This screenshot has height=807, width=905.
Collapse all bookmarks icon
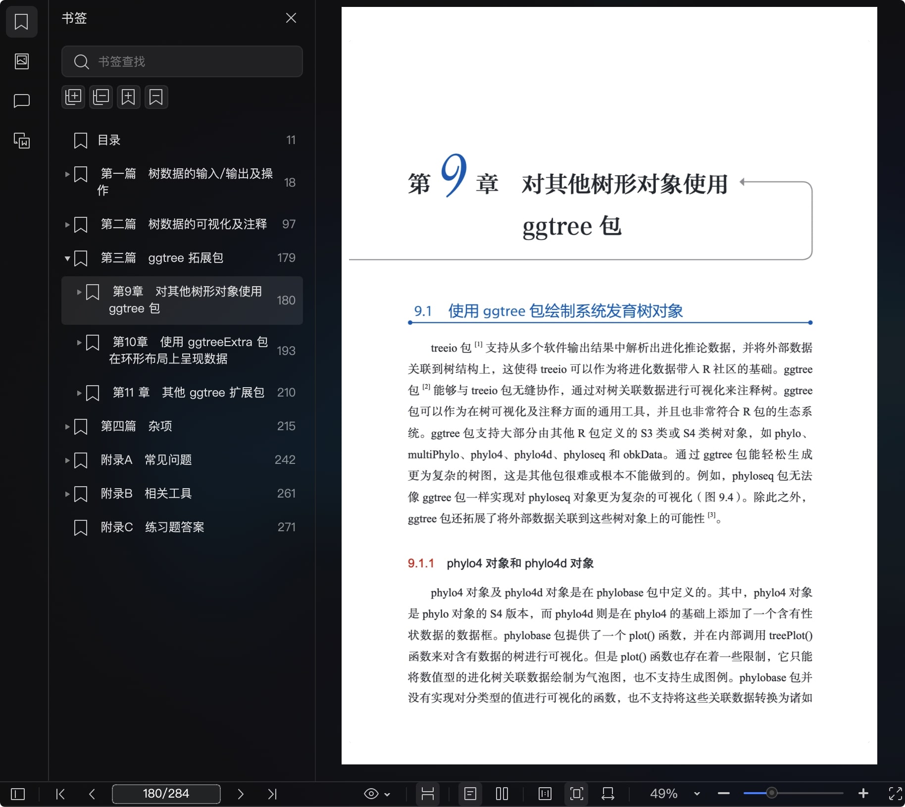(x=101, y=97)
